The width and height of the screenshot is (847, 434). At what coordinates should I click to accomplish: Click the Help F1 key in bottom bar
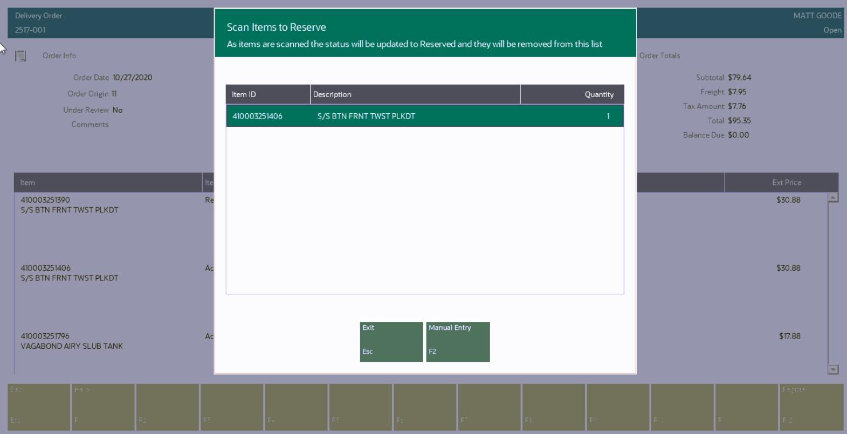[103, 407]
